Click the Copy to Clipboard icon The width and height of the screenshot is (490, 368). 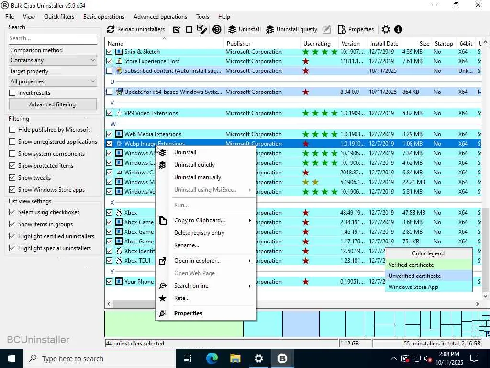(163, 220)
